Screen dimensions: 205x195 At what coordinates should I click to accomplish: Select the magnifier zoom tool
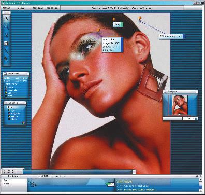point(6,26)
